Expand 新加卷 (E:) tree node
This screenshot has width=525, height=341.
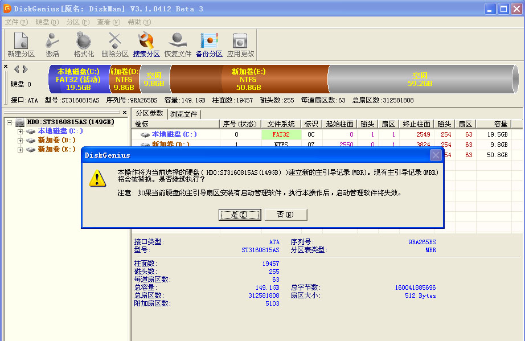(x=20, y=150)
